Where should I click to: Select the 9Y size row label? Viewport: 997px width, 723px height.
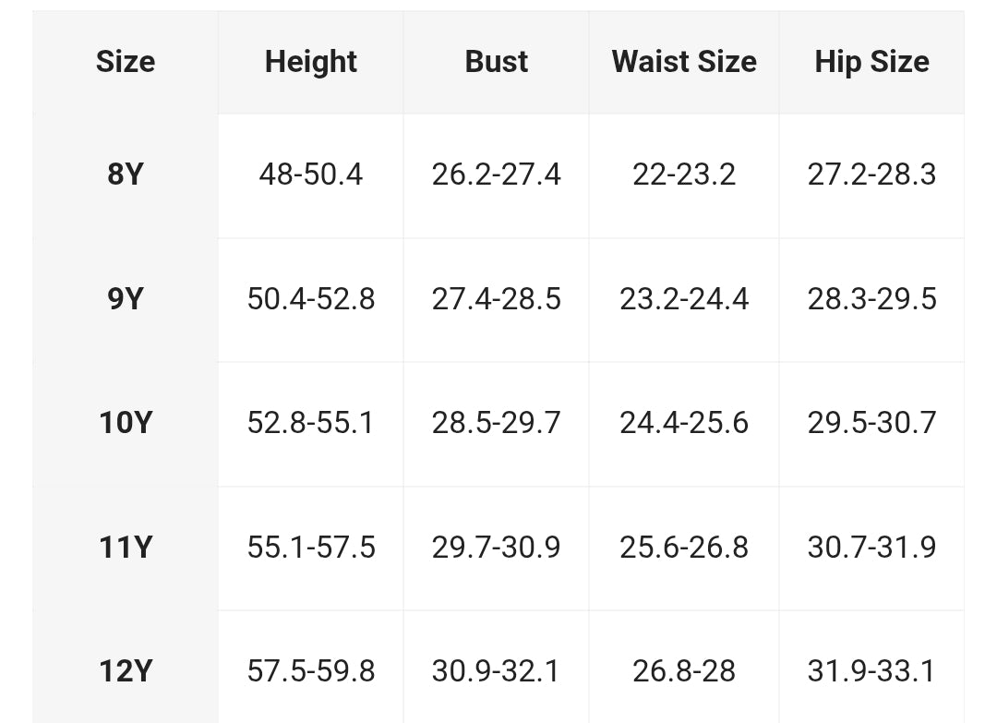(x=126, y=299)
